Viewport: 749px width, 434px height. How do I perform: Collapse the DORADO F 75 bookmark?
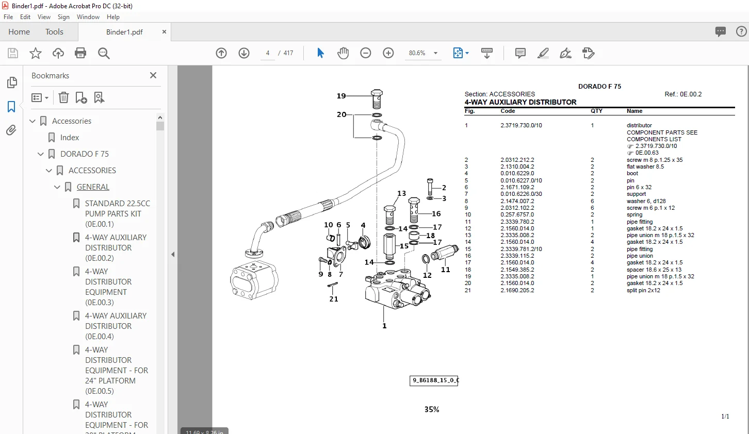pyautogui.click(x=41, y=154)
